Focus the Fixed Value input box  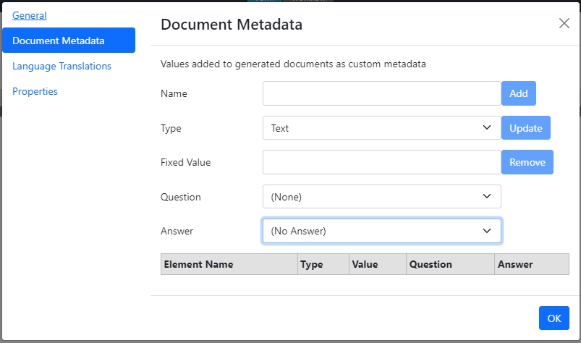coord(381,162)
